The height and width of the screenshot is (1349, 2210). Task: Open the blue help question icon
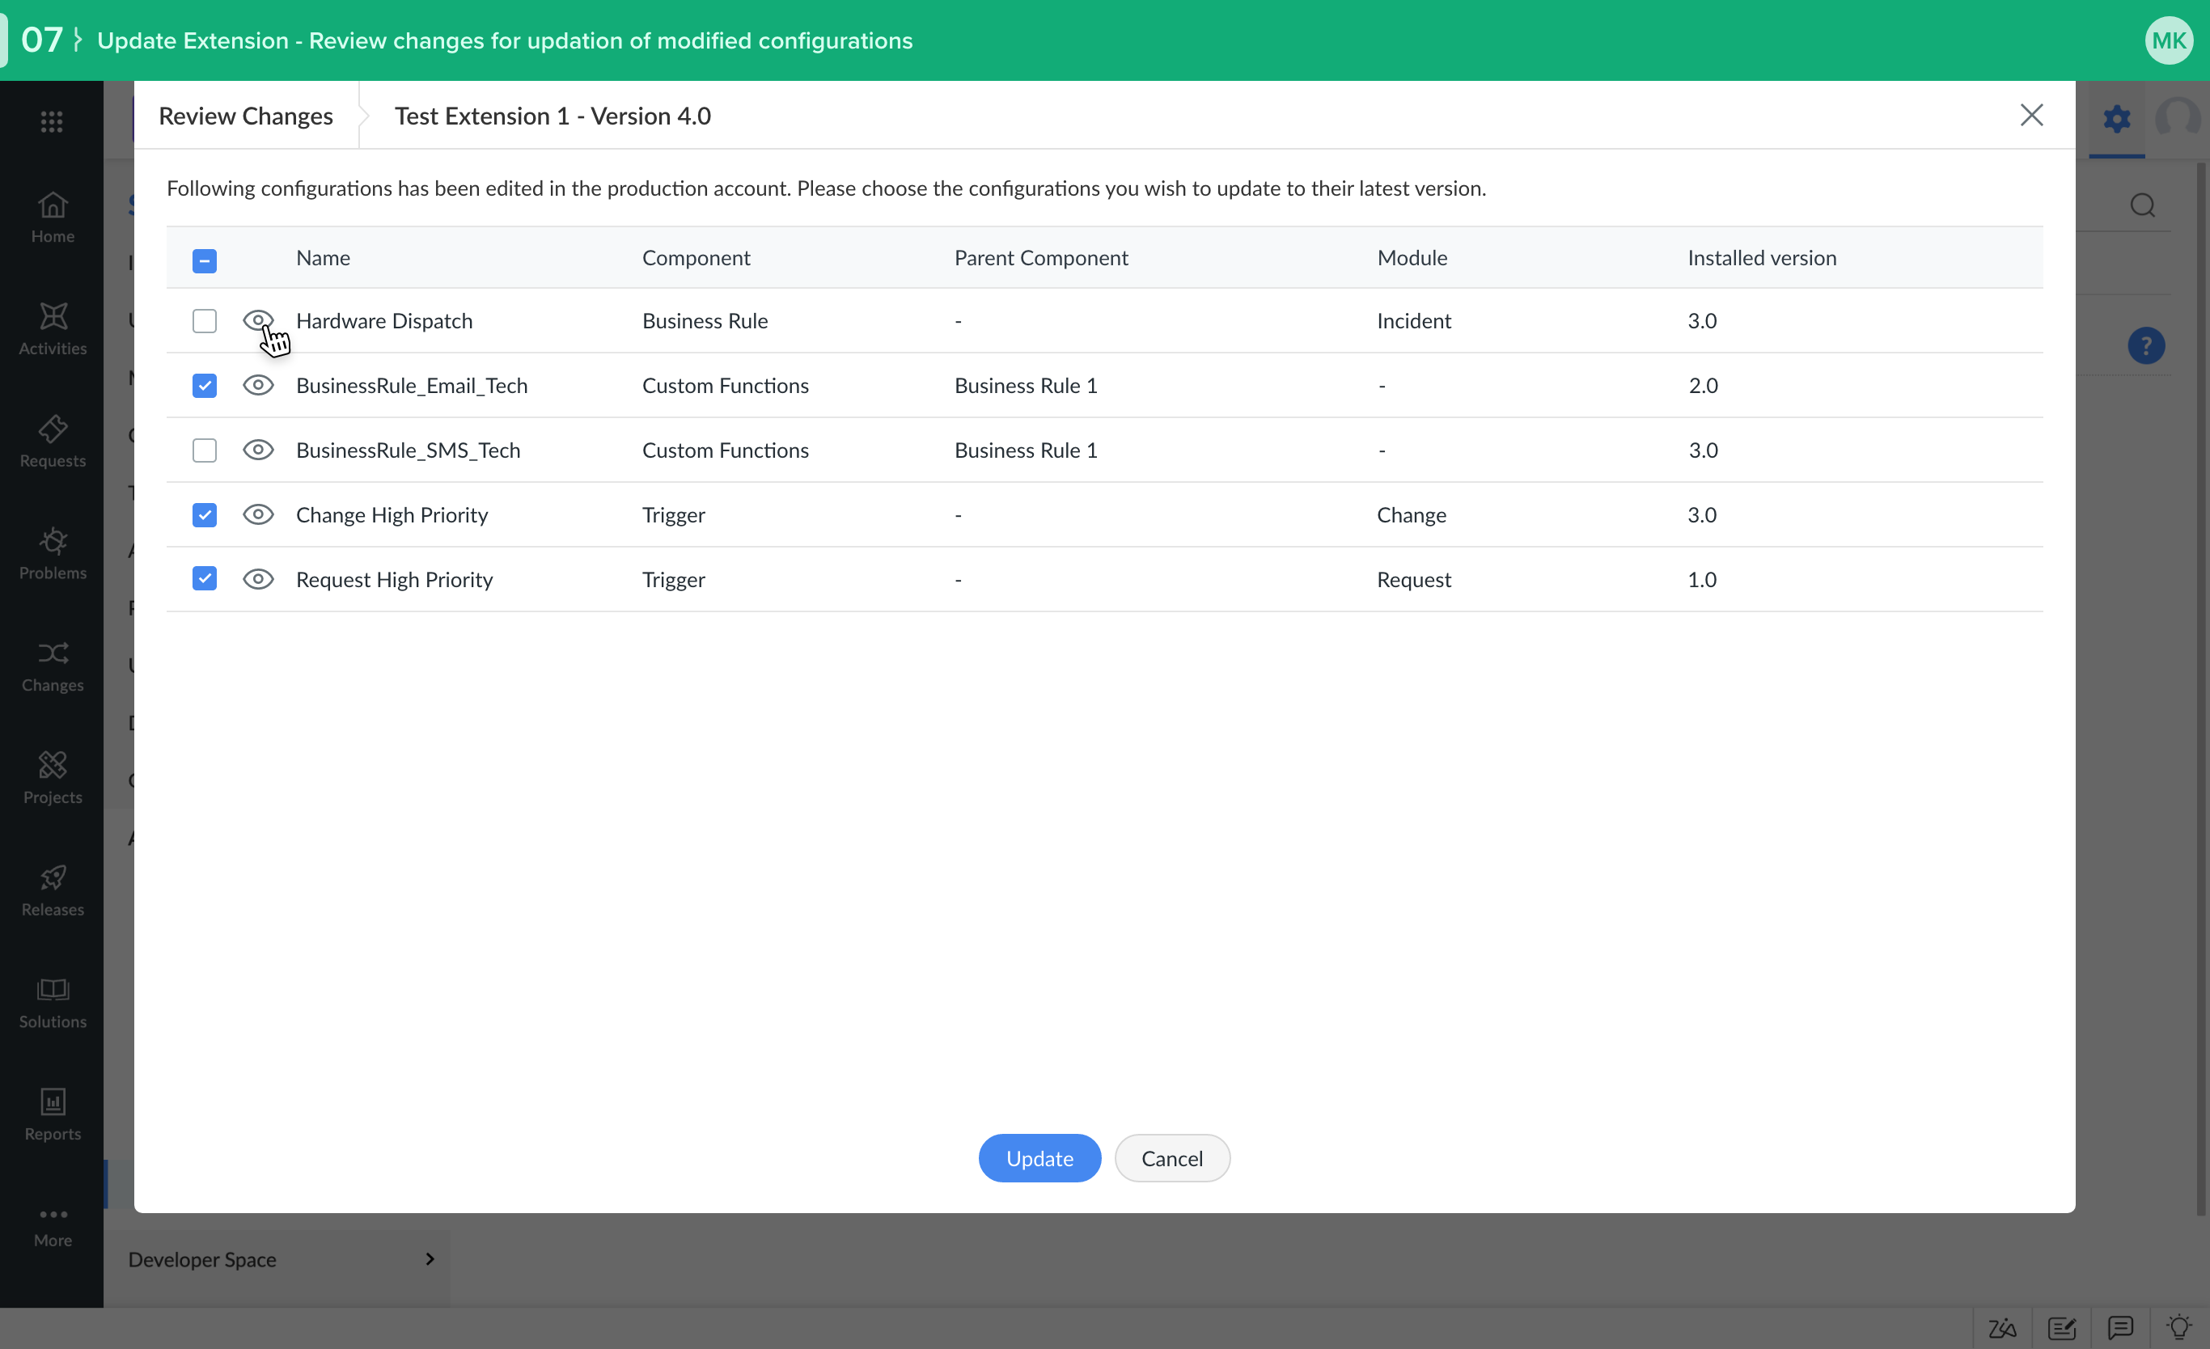[x=2145, y=346]
